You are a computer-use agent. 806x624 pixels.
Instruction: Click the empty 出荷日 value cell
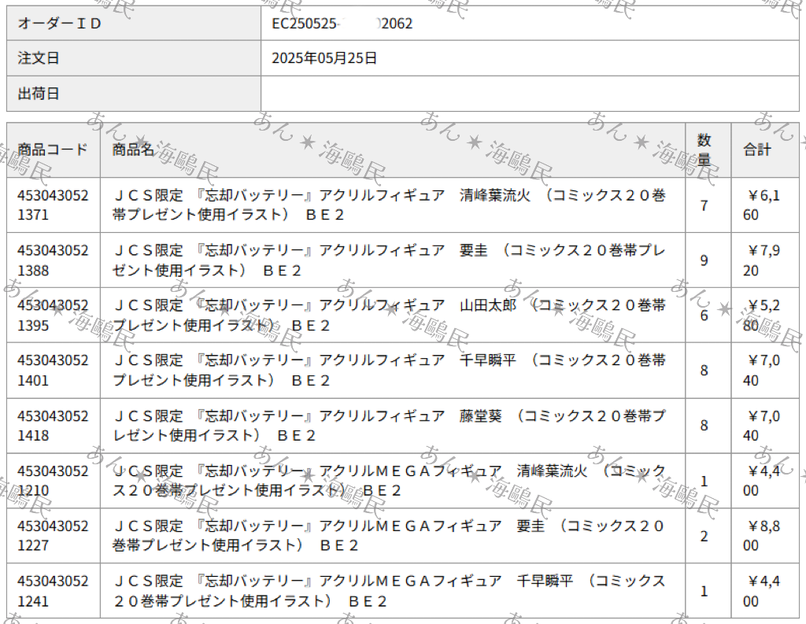click(x=530, y=94)
